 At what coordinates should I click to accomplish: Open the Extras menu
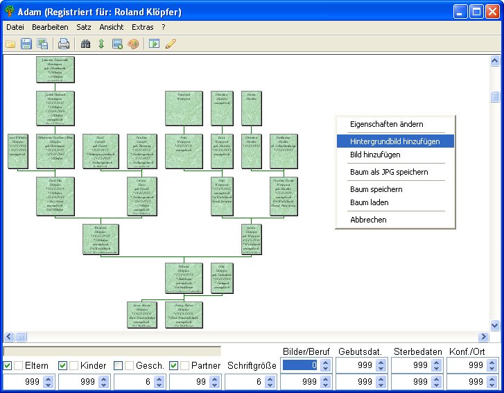point(143,27)
